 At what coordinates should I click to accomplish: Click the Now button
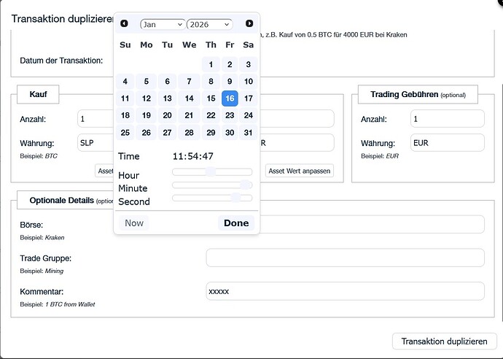click(x=134, y=223)
